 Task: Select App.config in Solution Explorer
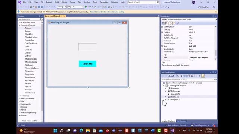coord(175,94)
